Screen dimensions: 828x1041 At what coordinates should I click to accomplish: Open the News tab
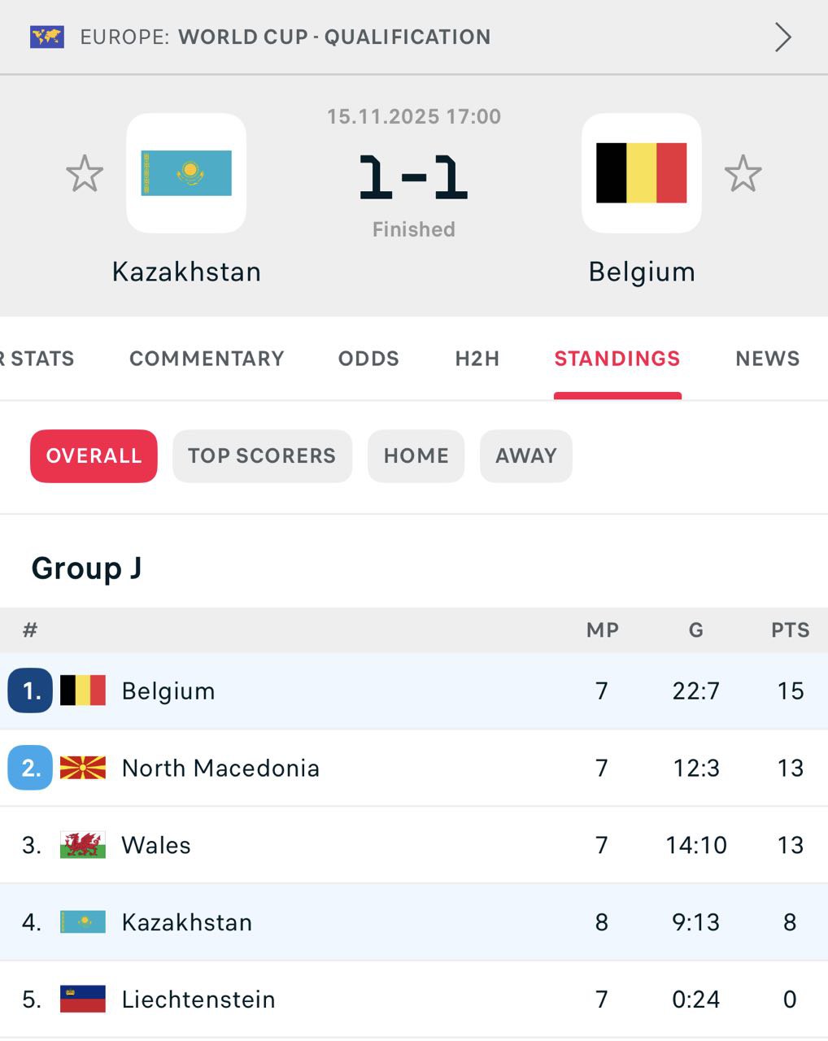click(x=767, y=359)
